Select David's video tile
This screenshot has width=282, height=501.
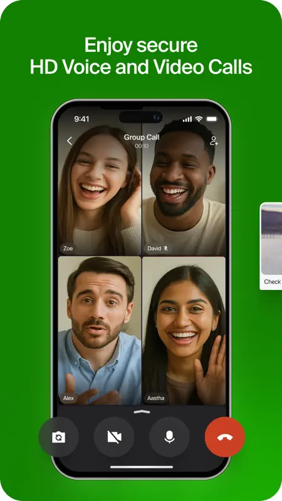pyautogui.click(x=184, y=182)
